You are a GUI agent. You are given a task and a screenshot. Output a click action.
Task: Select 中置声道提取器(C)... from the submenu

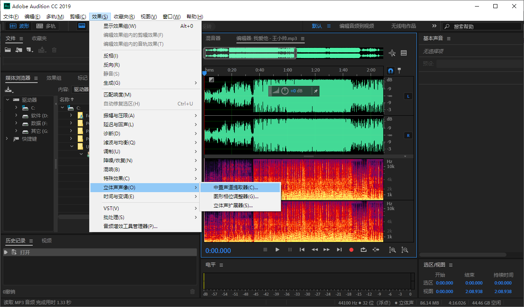click(x=236, y=188)
